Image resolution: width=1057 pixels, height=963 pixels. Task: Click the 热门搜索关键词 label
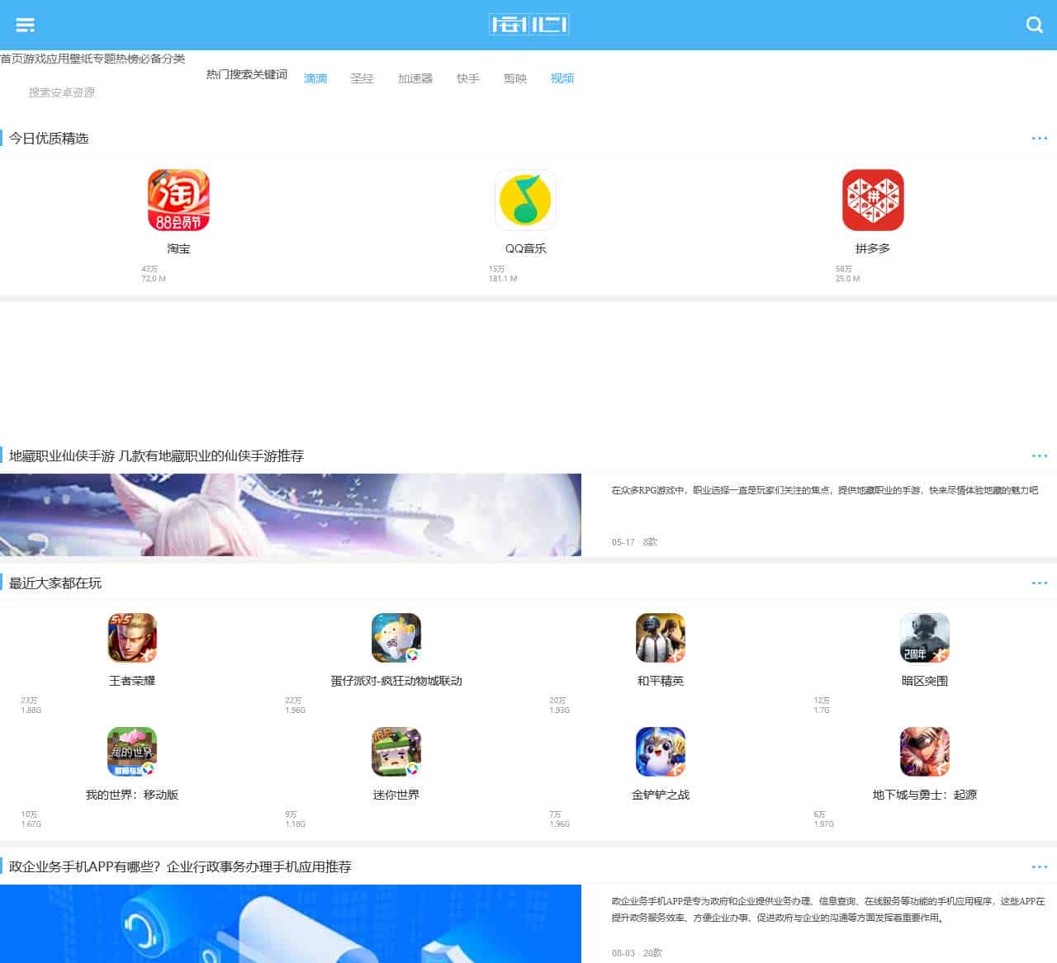point(247,74)
